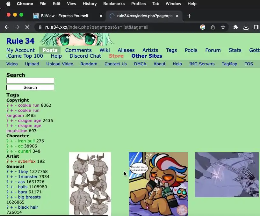260x216 pixels.
Task: Toggle the Chrome side panel icon
Action: click(x=256, y=27)
